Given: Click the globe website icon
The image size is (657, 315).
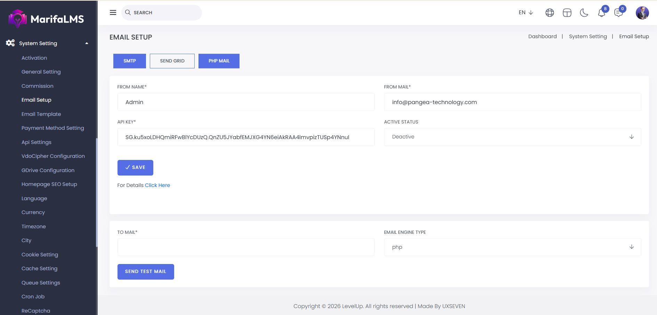Looking at the screenshot, I should click(550, 13).
